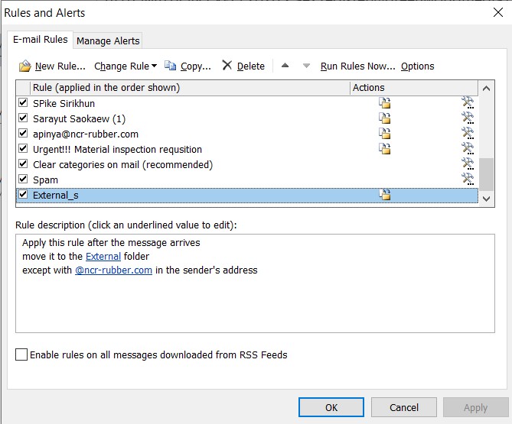Click the tools icon on the Spam rule
This screenshot has height=424, width=512.
[x=468, y=180]
